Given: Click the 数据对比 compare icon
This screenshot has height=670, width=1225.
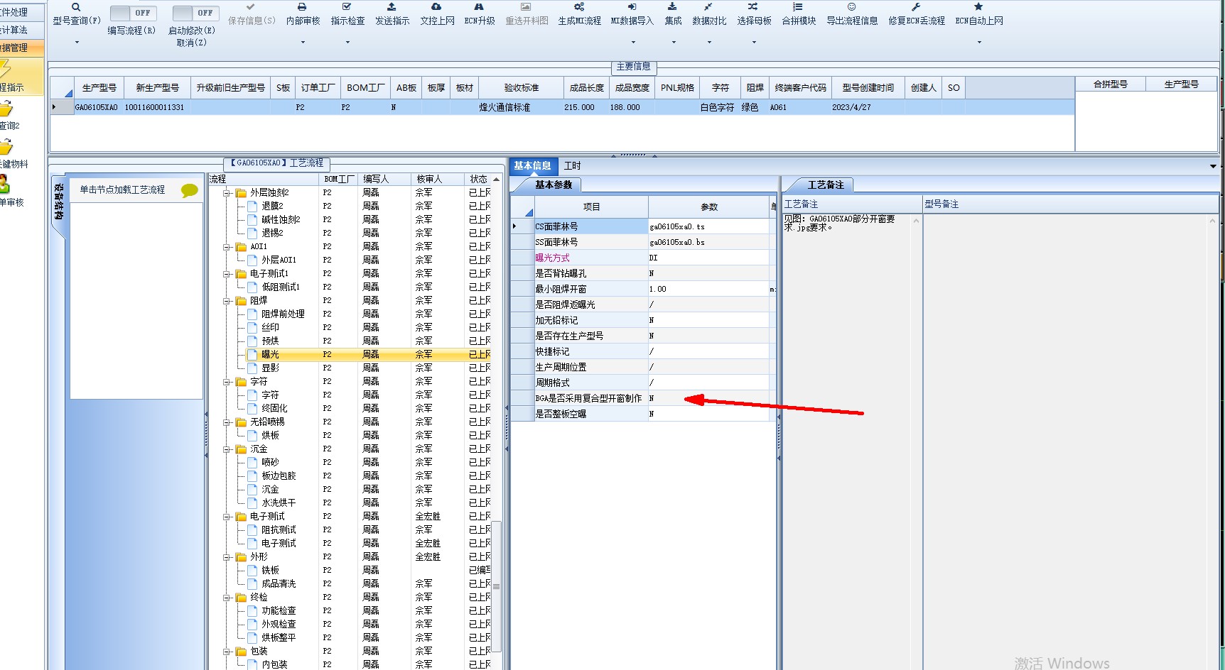Looking at the screenshot, I should [x=708, y=7].
